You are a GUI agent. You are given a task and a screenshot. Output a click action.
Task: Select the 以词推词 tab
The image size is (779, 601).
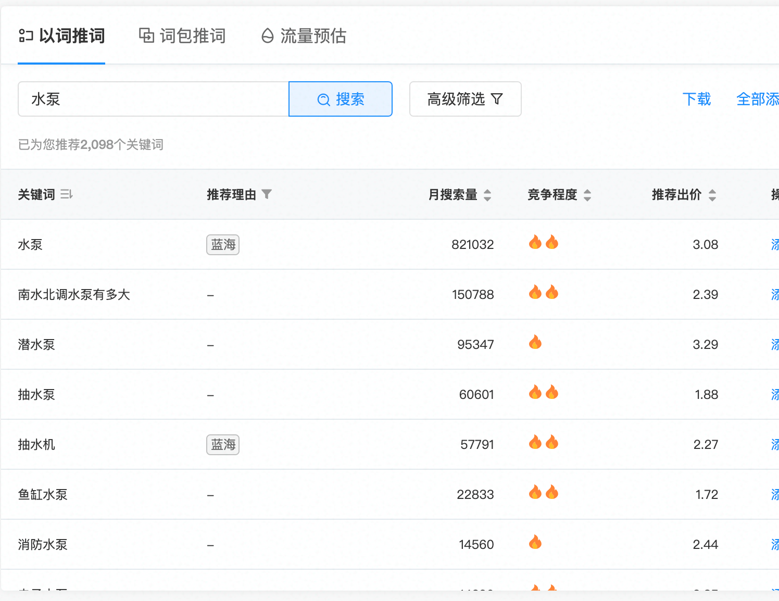[x=62, y=36]
